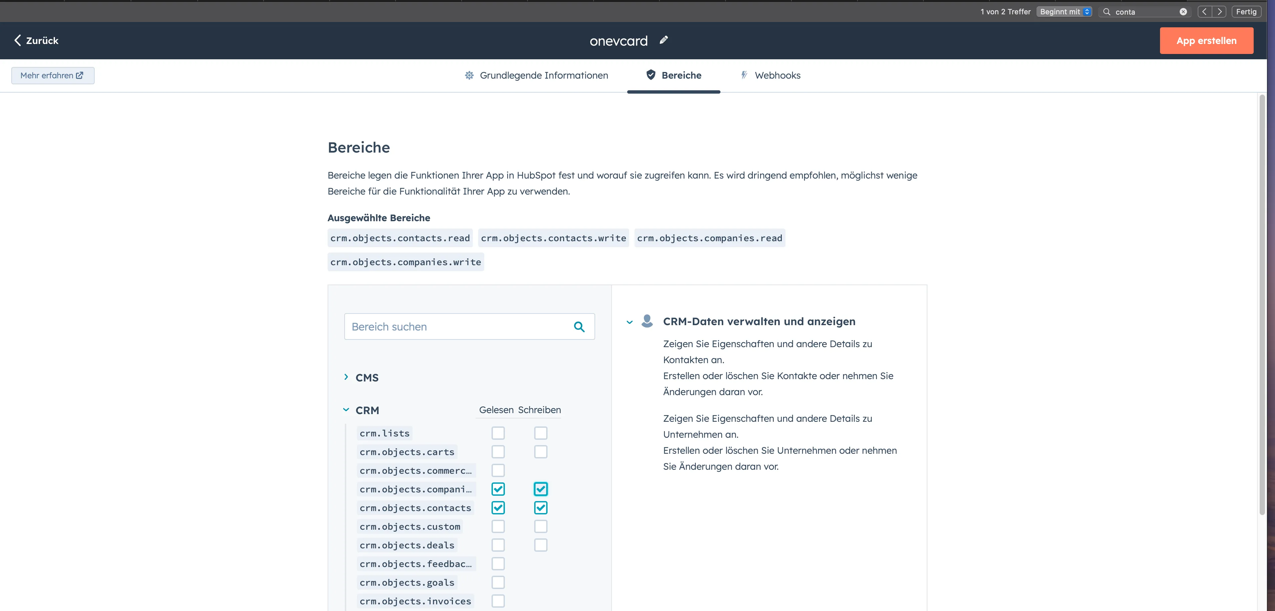Viewport: 1275px width, 611px height.
Task: Collapse CRM-Daten verwalten und anzeigen section
Action: [x=629, y=322]
